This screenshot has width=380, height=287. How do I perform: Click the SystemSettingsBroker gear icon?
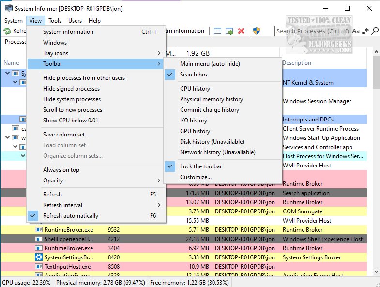coord(39,257)
